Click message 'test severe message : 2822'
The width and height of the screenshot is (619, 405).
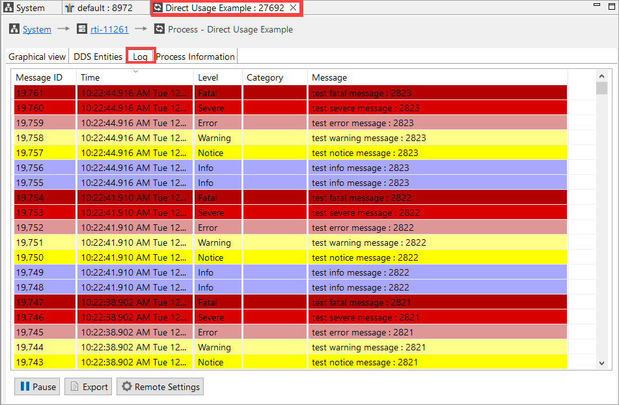366,213
